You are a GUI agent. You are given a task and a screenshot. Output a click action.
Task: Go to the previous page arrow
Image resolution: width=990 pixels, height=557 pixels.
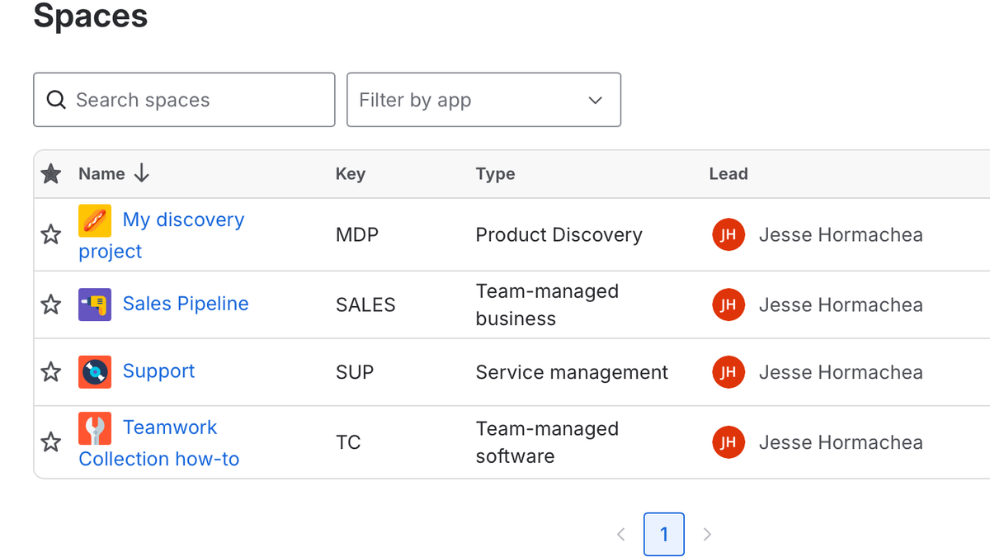pos(621,535)
